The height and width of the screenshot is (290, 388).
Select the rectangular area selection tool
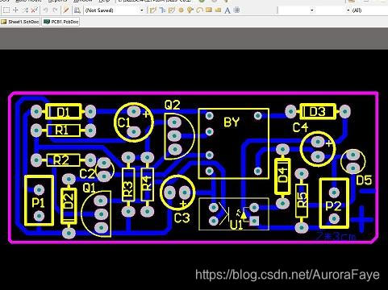pos(6,10)
